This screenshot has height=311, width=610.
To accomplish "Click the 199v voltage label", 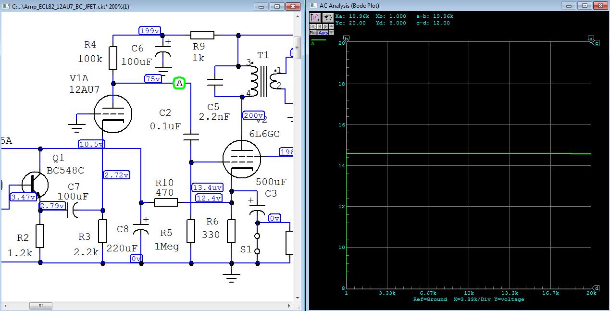I will (x=149, y=31).
